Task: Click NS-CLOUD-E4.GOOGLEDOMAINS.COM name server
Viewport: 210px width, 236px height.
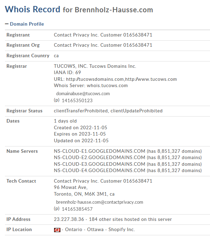Action: pyautogui.click(x=99, y=170)
